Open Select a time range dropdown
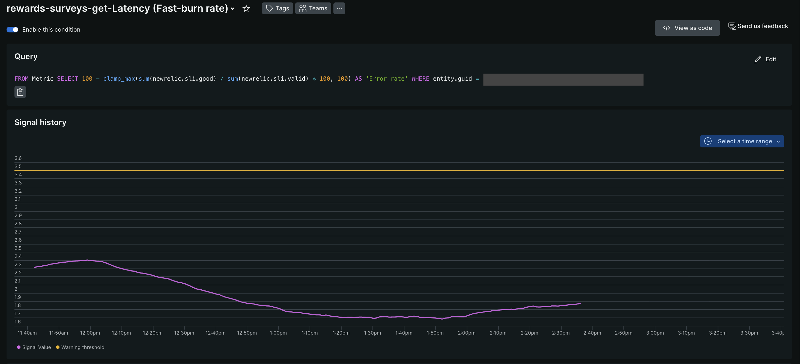The height and width of the screenshot is (364, 800). tap(744, 141)
